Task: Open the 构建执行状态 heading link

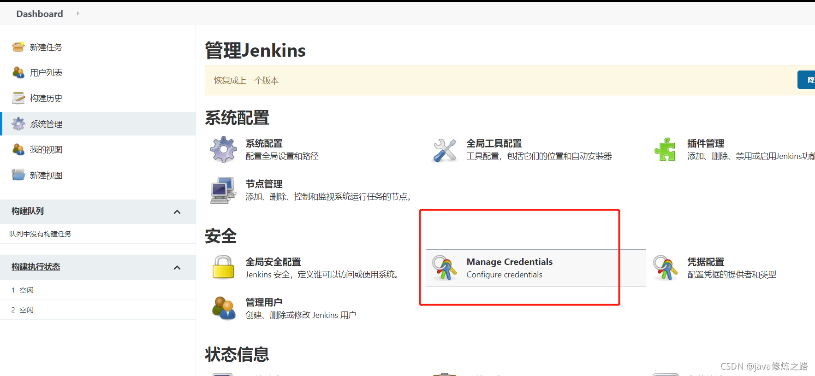Action: (x=36, y=267)
